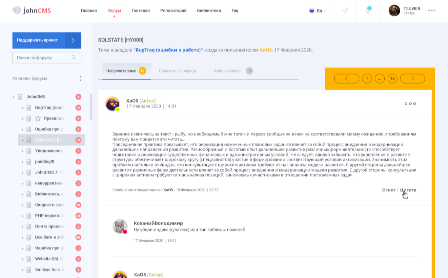The height and width of the screenshot is (278, 448).
Task: Expand the Уведомление tree item
Action: coord(23,151)
